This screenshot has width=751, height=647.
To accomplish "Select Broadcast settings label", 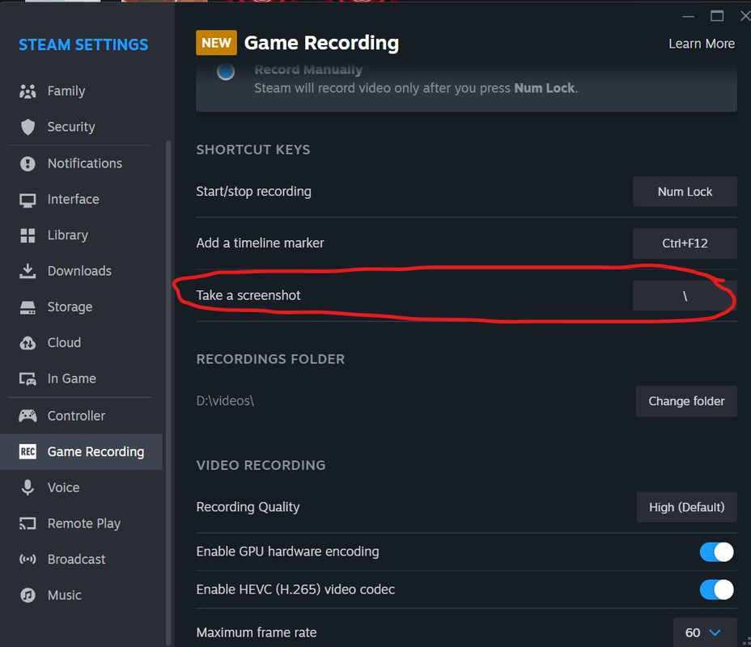I will click(x=76, y=559).
